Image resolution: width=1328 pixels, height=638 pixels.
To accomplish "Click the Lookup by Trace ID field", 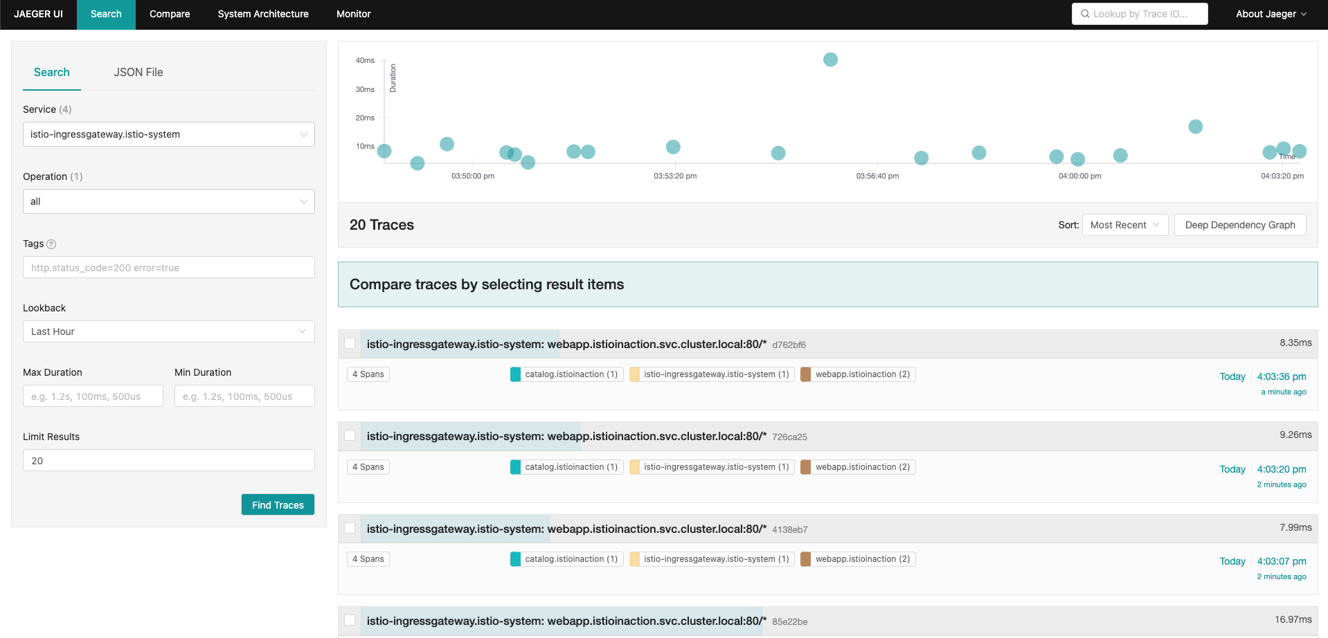I will tap(1140, 14).
